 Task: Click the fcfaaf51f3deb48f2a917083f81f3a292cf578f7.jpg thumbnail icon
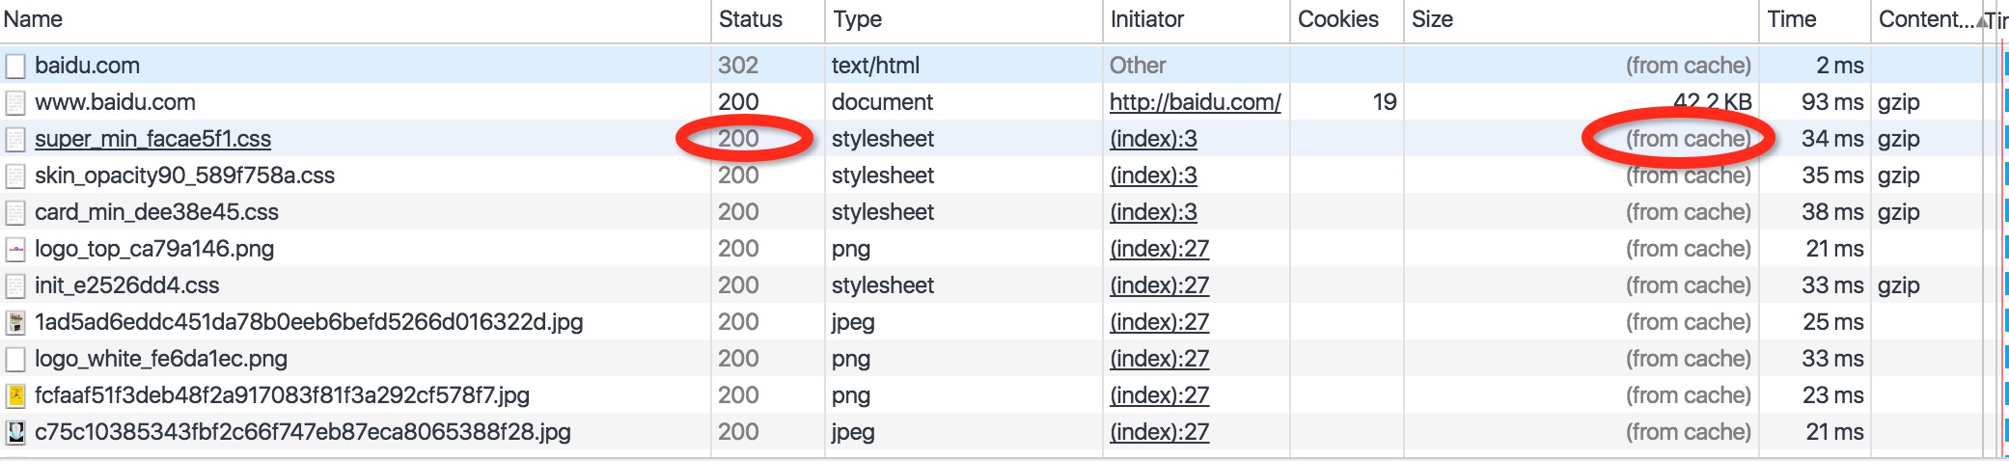pyautogui.click(x=15, y=395)
